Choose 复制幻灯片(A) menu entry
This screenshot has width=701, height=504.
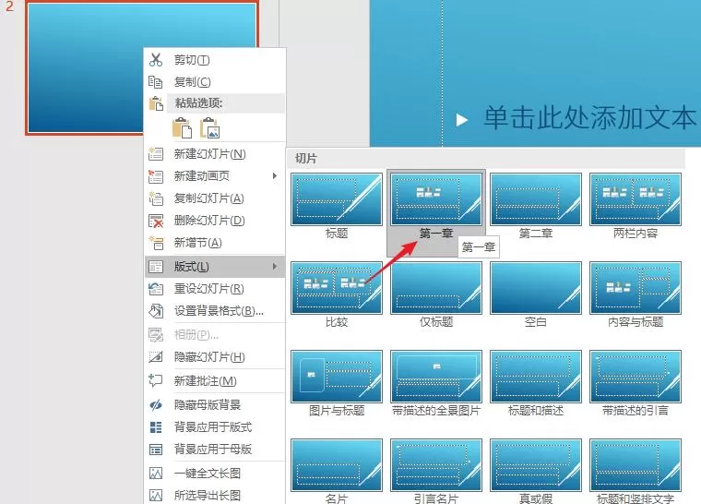(215, 198)
